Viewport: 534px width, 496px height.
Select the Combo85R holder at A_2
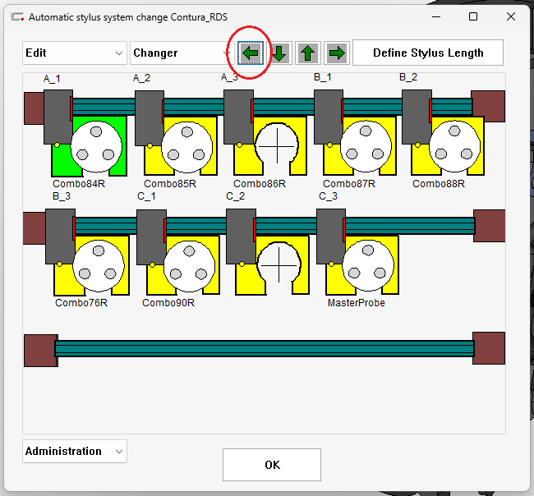coord(181,145)
